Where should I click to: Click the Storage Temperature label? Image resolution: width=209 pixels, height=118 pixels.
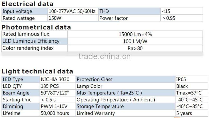pos(100,107)
